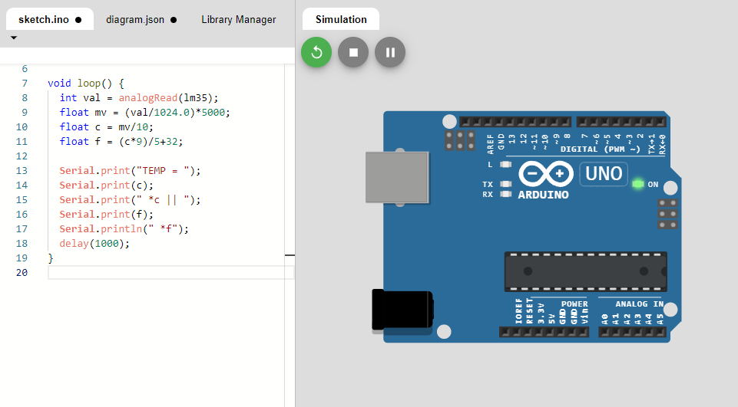This screenshot has width=738, height=407.
Task: Click the RX LED on the board
Action: [505, 194]
